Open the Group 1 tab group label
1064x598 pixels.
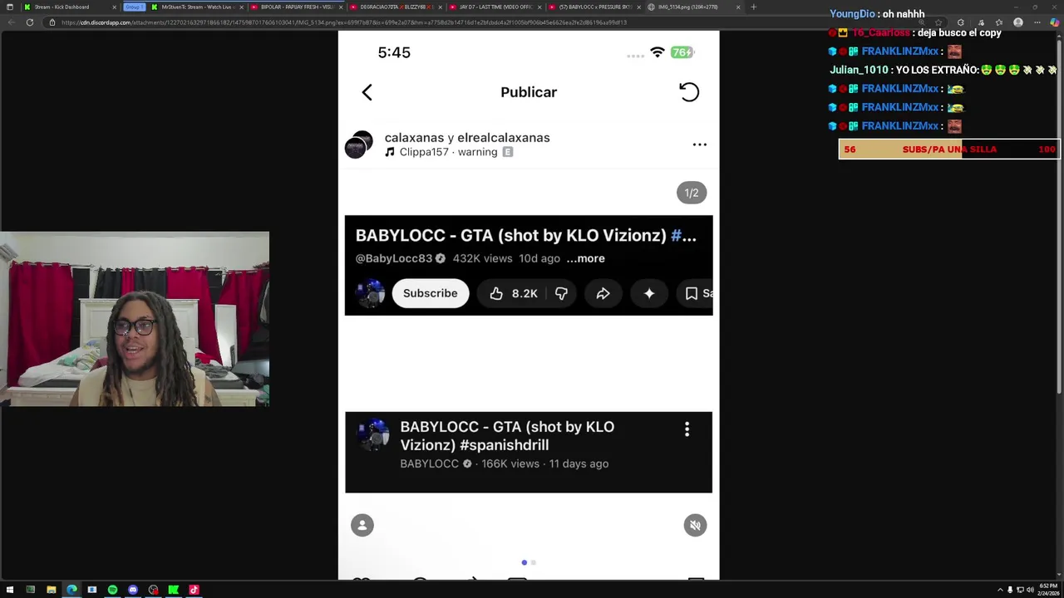click(x=134, y=7)
